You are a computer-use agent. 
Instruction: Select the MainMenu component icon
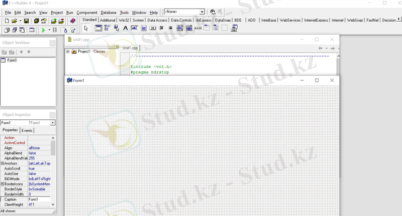107,28
